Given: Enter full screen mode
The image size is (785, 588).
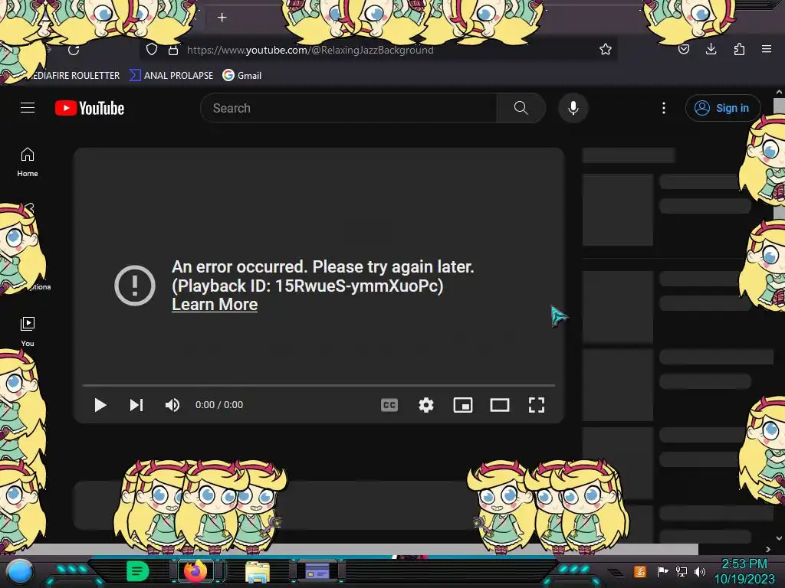Looking at the screenshot, I should tap(536, 405).
